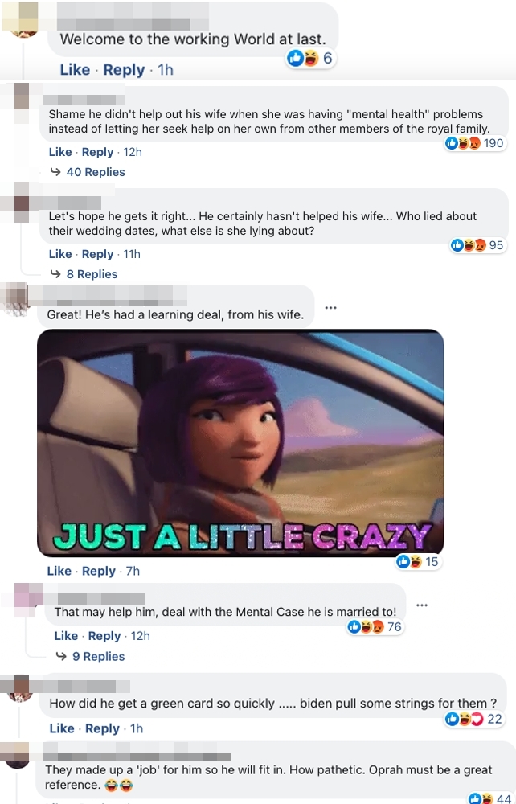
Task: Click the 12h timestamp on 'Shame' comment
Action: (133, 152)
